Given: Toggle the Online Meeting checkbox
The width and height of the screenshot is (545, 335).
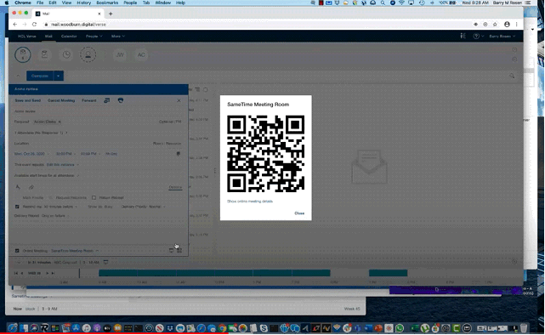Looking at the screenshot, I should click(17, 251).
